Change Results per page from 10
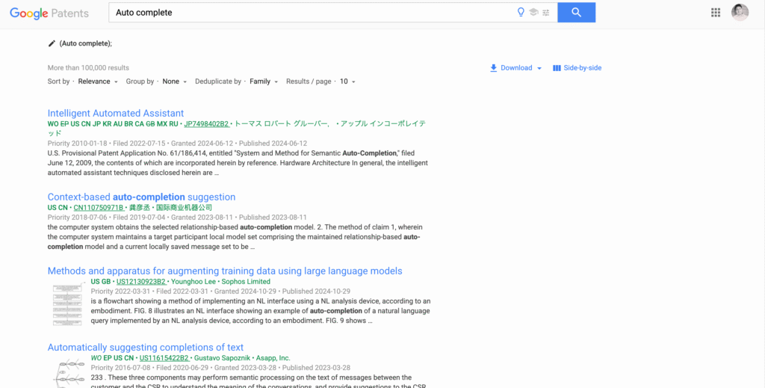The height and width of the screenshot is (388, 765). pyautogui.click(x=347, y=81)
